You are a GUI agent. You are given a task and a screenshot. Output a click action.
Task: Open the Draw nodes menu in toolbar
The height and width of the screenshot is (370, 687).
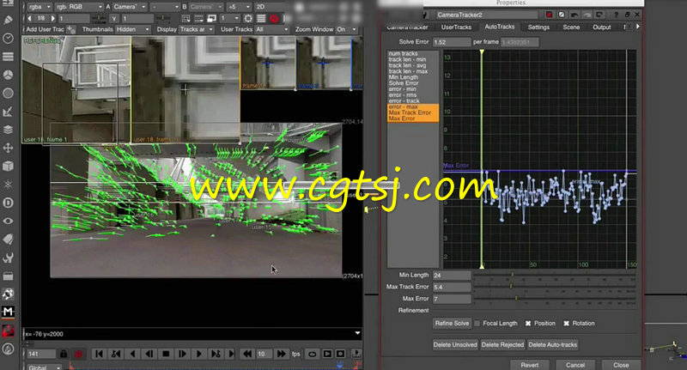coord(8,20)
